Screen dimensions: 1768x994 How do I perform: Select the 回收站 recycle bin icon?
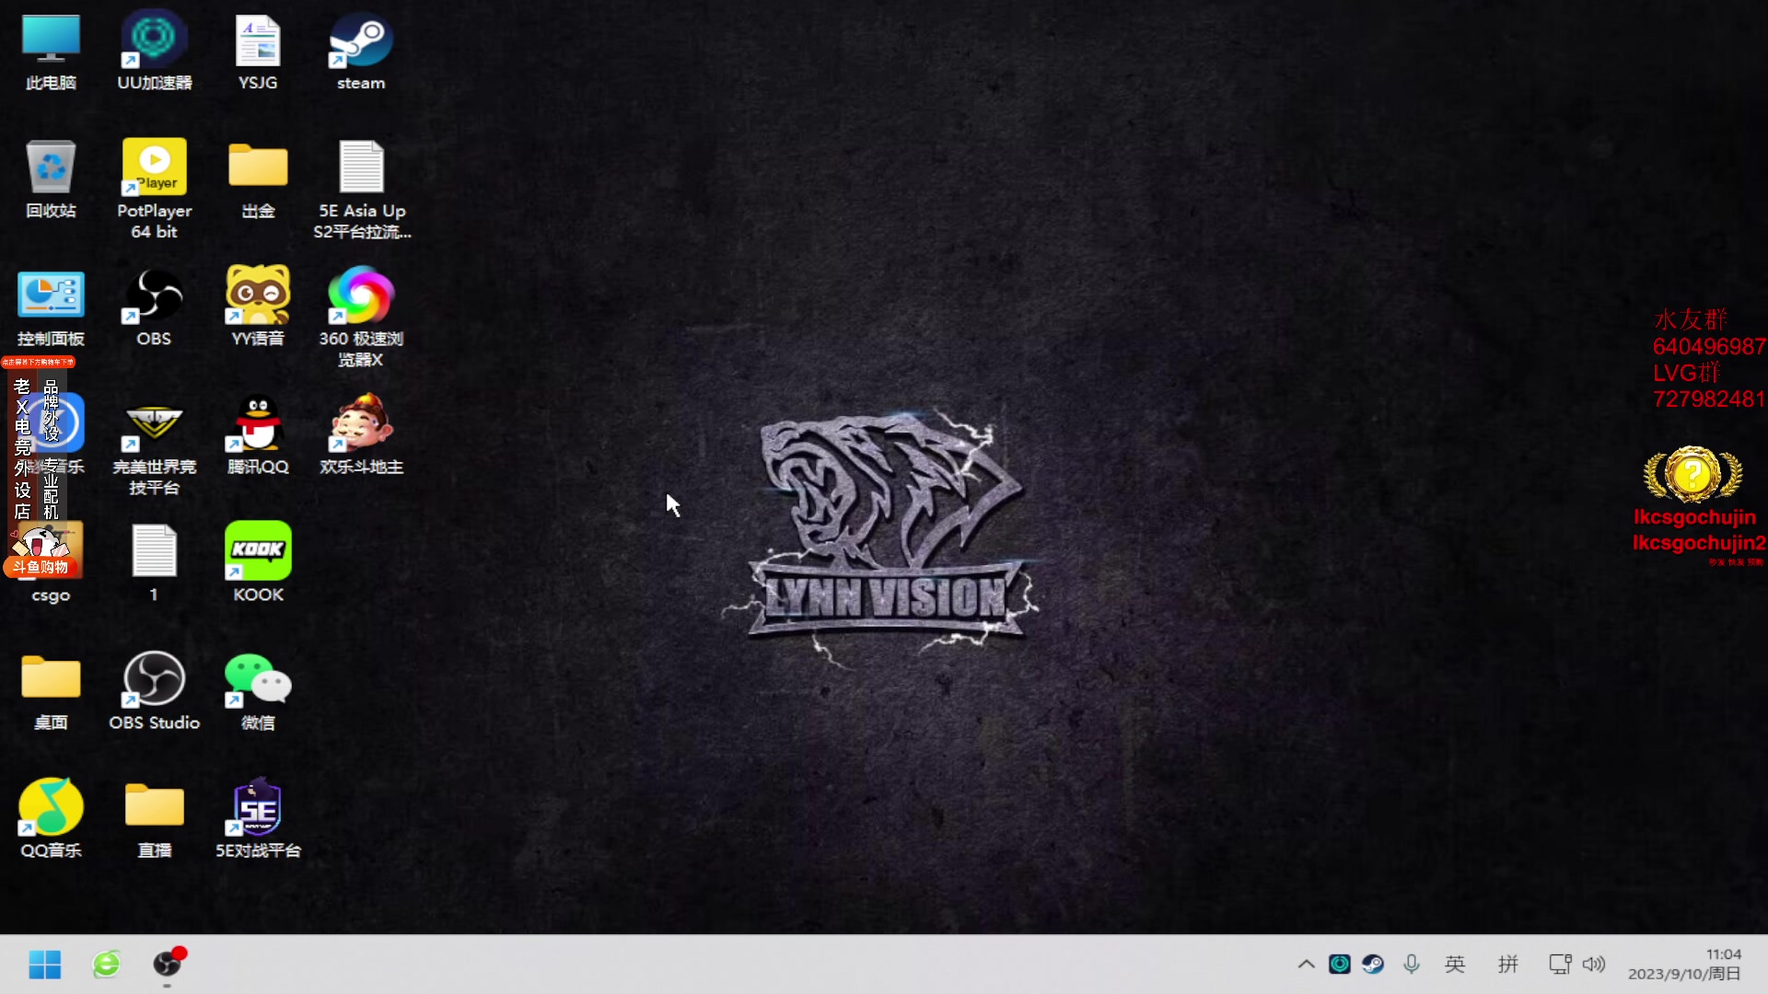pos(51,180)
